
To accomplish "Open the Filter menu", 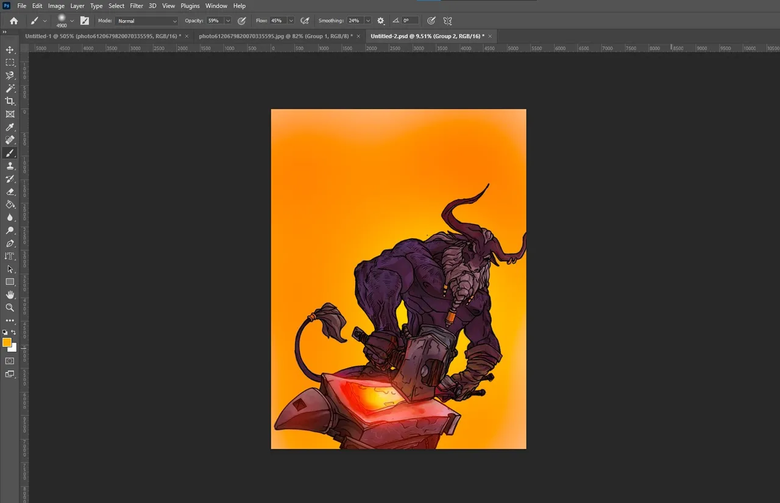I will 136,5.
